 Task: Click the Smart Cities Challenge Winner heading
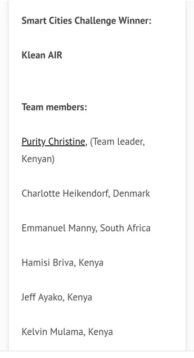point(86,21)
